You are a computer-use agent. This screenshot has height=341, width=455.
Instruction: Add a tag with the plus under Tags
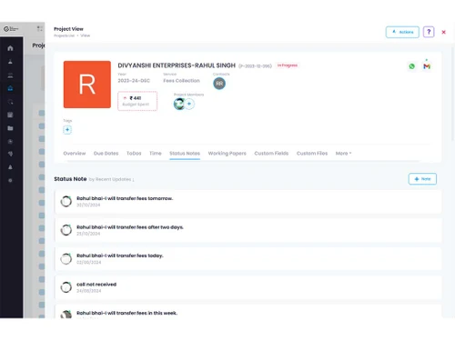tap(67, 130)
